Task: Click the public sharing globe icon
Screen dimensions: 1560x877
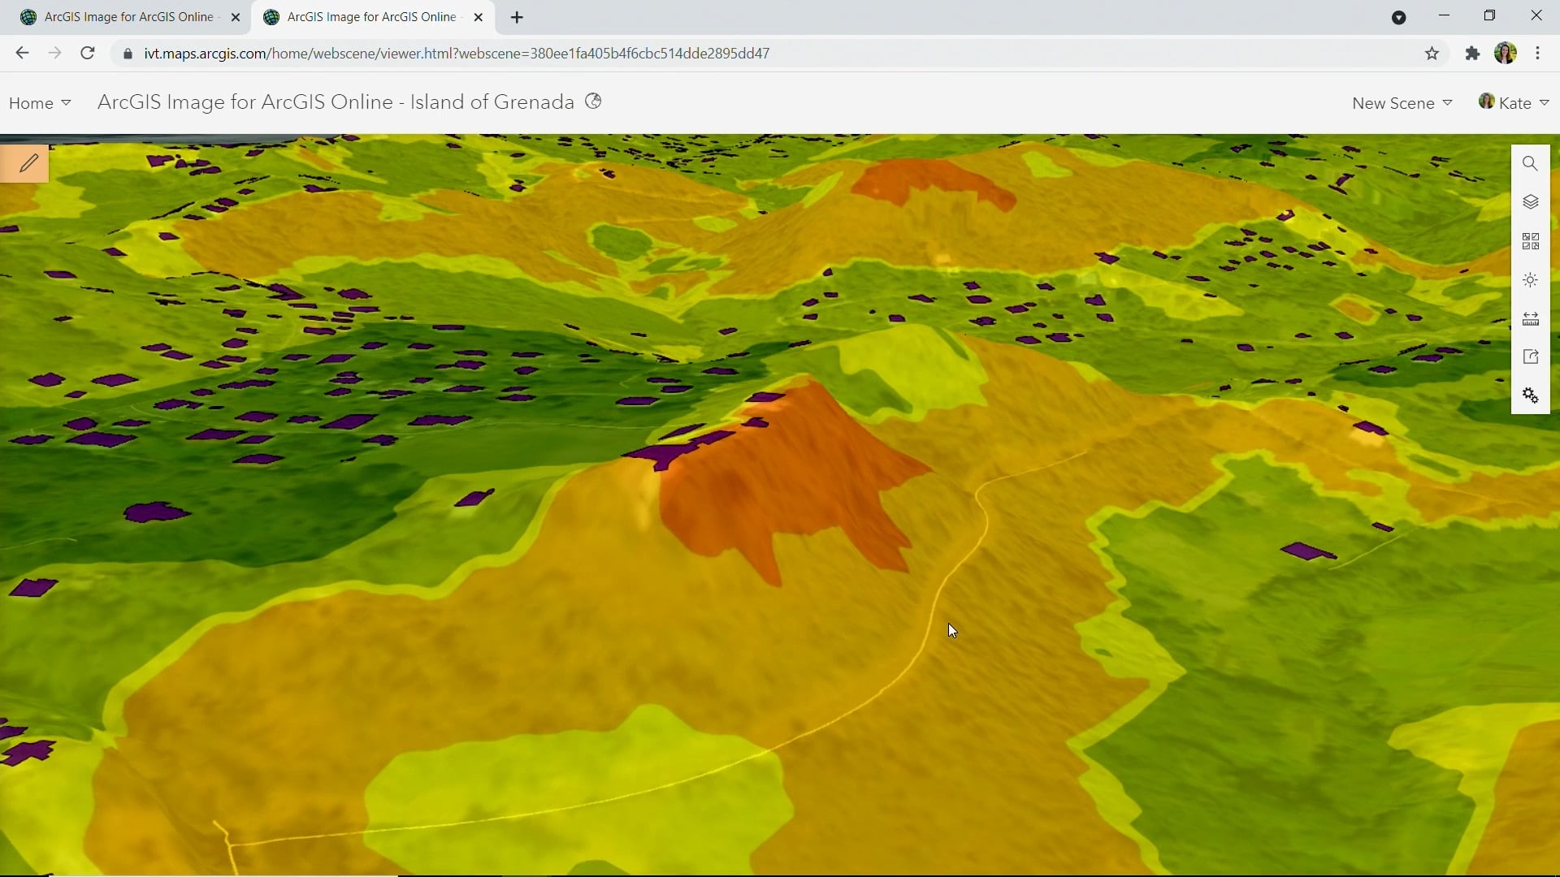Action: (594, 102)
